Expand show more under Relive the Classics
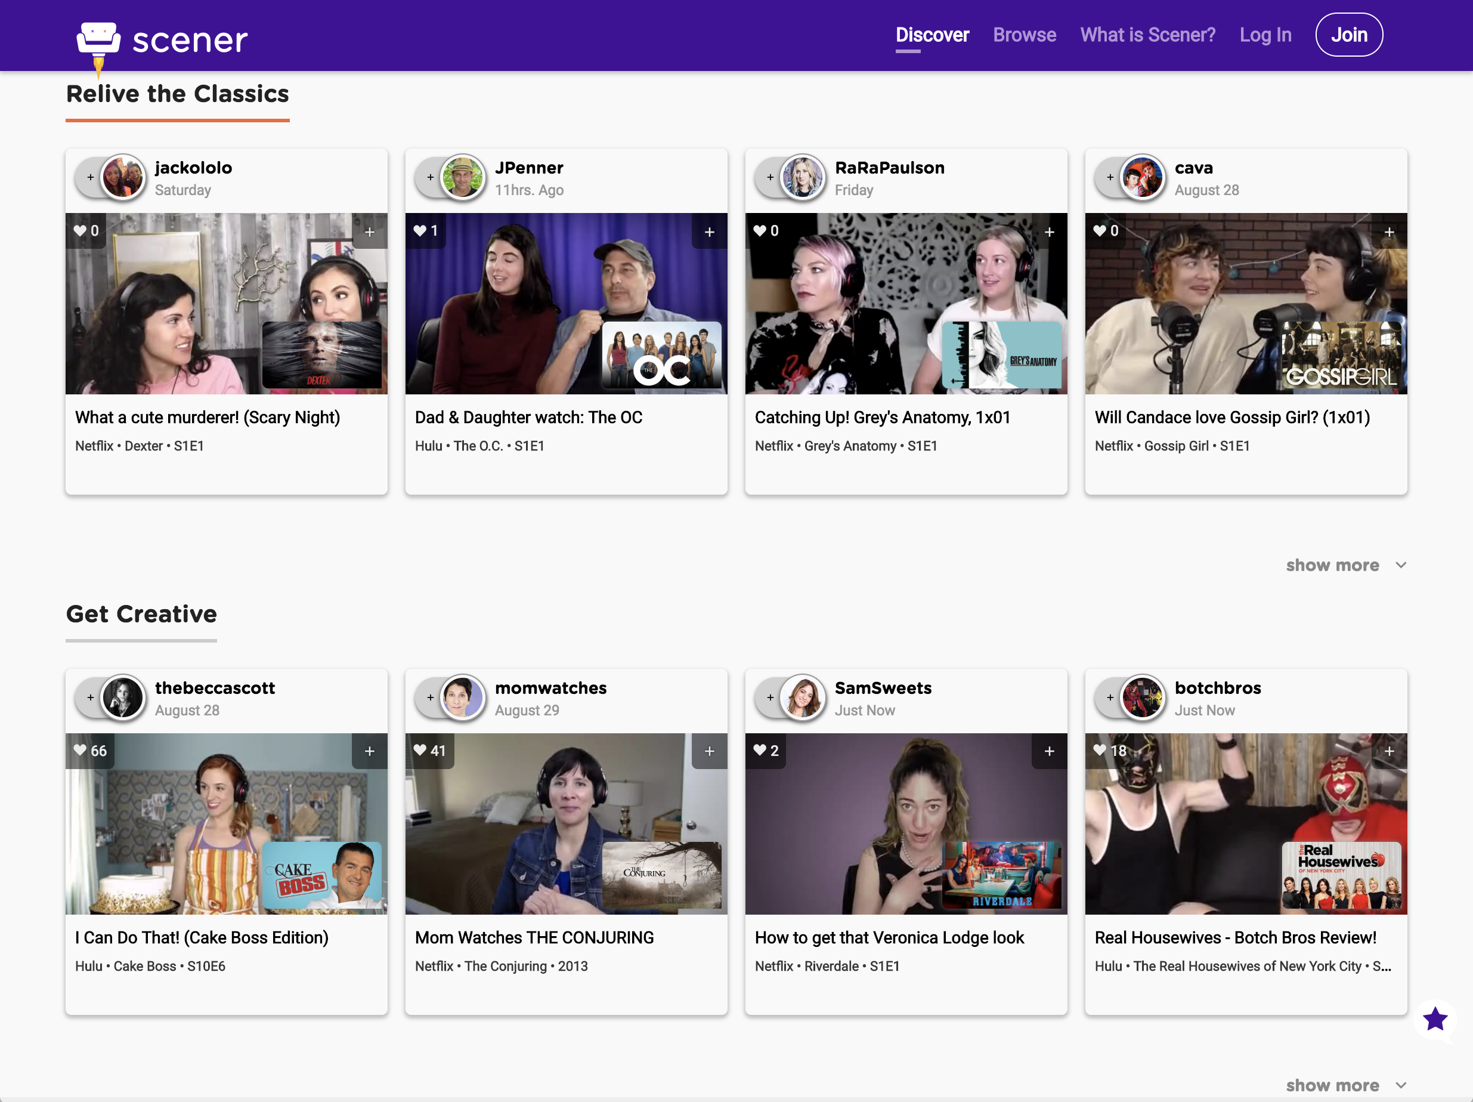The width and height of the screenshot is (1473, 1102). [1332, 565]
